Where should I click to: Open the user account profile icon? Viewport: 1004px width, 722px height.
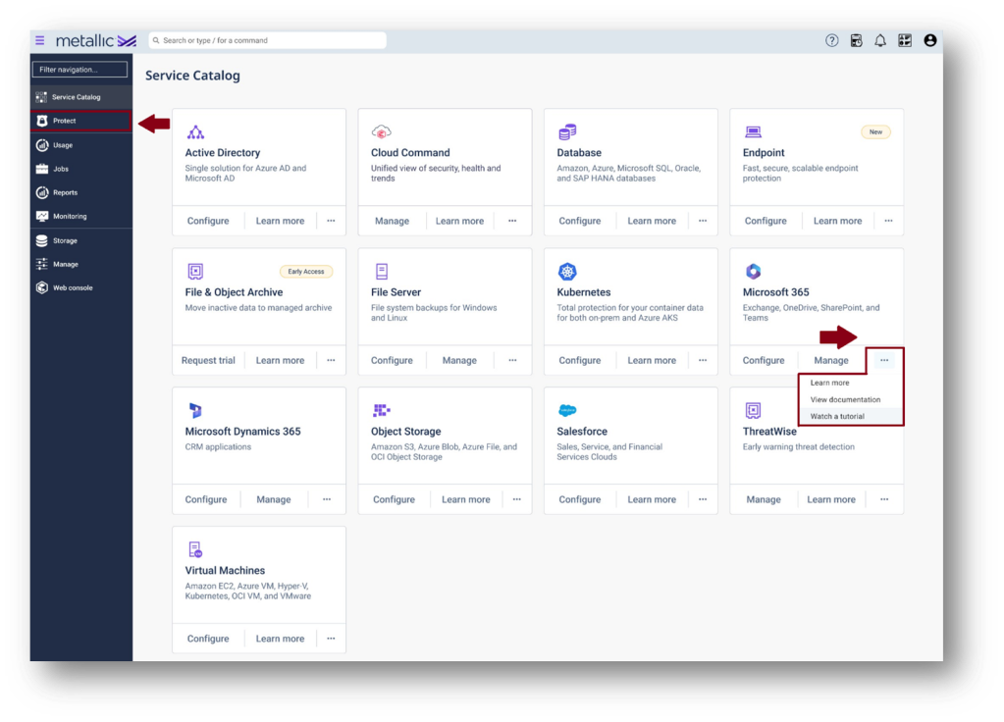(930, 40)
